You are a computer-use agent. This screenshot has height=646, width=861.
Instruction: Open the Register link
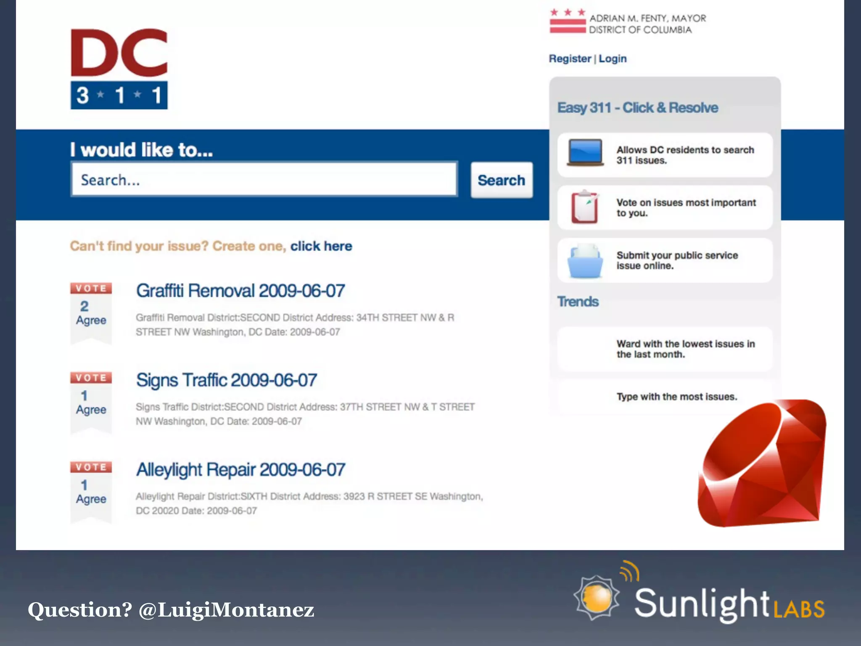click(570, 59)
